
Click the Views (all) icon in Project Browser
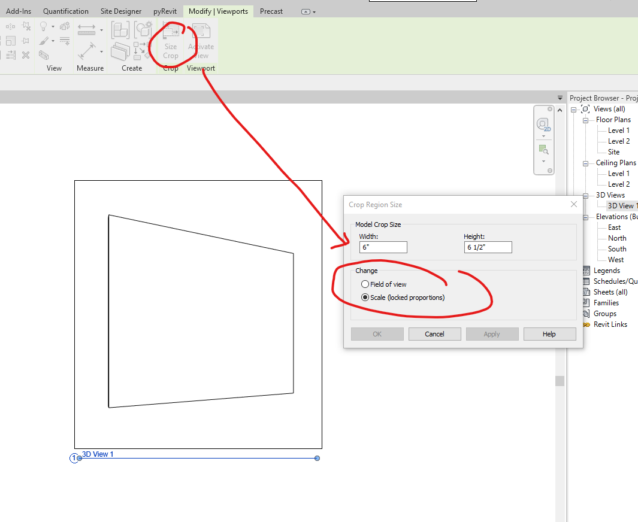point(585,109)
